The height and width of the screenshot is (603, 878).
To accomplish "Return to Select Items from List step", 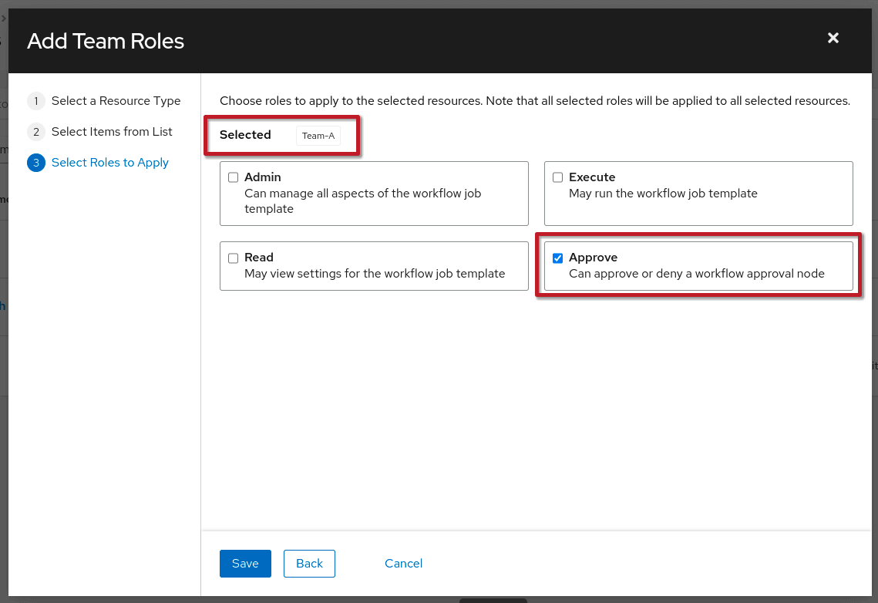I will coord(112,132).
